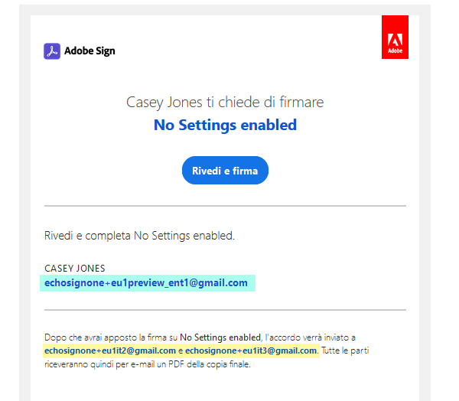Click the divider line above the footer paragraph
This screenshot has width=459, height=401.
click(225, 310)
